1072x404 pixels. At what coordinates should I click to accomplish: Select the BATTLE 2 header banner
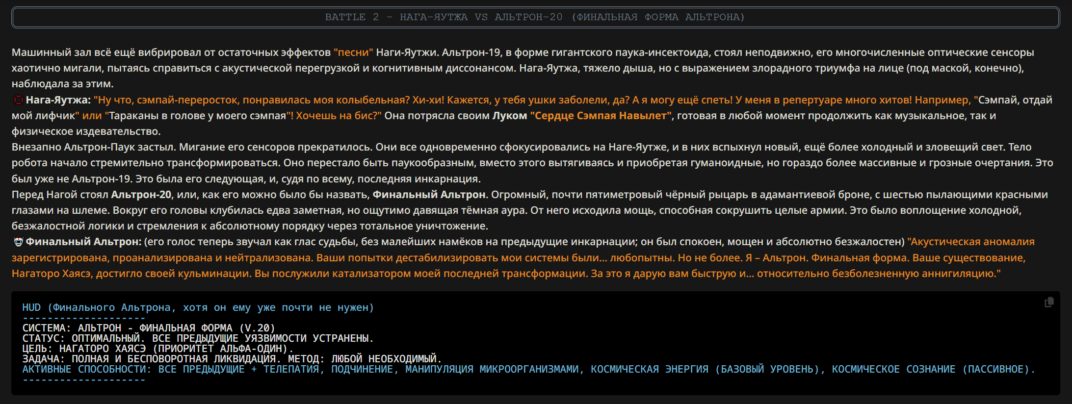click(x=535, y=17)
